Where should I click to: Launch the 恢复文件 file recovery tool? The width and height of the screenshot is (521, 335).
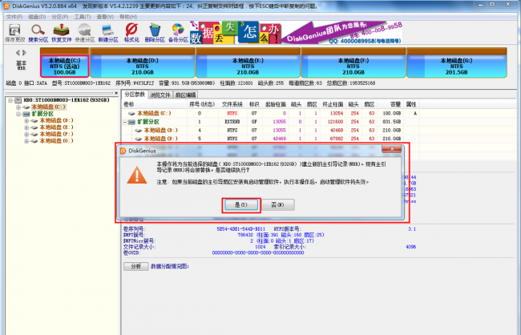tap(62, 33)
